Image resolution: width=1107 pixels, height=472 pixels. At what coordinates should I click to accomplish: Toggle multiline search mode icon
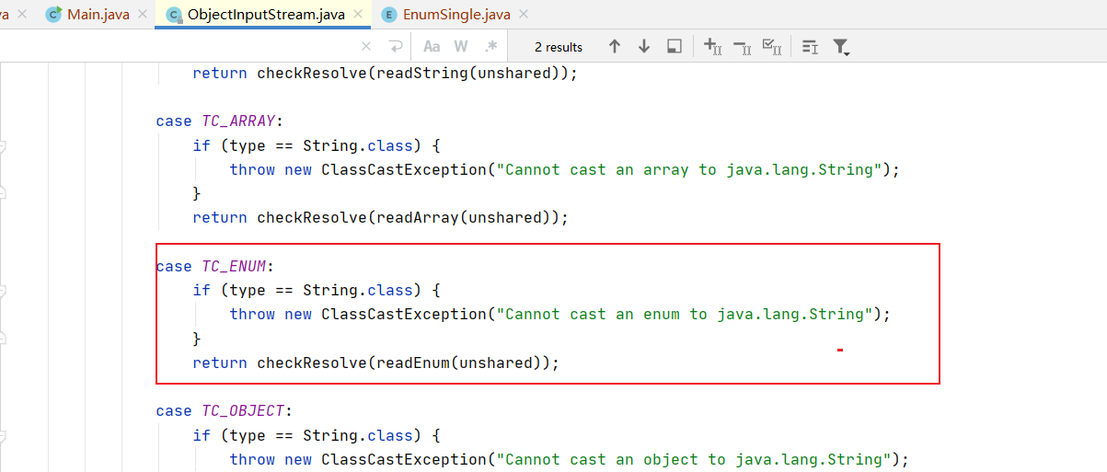810,46
